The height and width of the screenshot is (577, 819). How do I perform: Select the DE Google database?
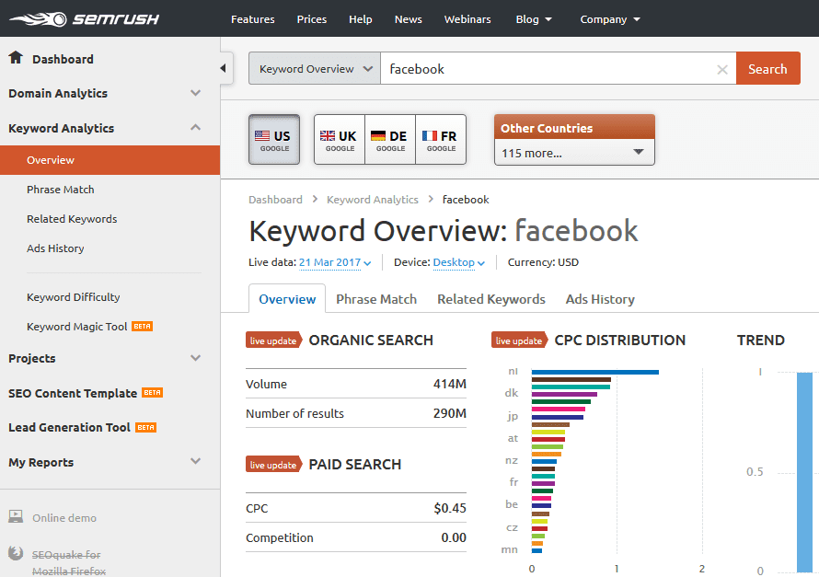click(390, 140)
